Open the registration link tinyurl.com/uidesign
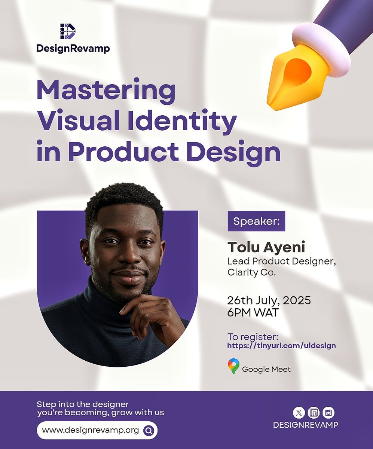The width and height of the screenshot is (373, 449). tap(282, 346)
